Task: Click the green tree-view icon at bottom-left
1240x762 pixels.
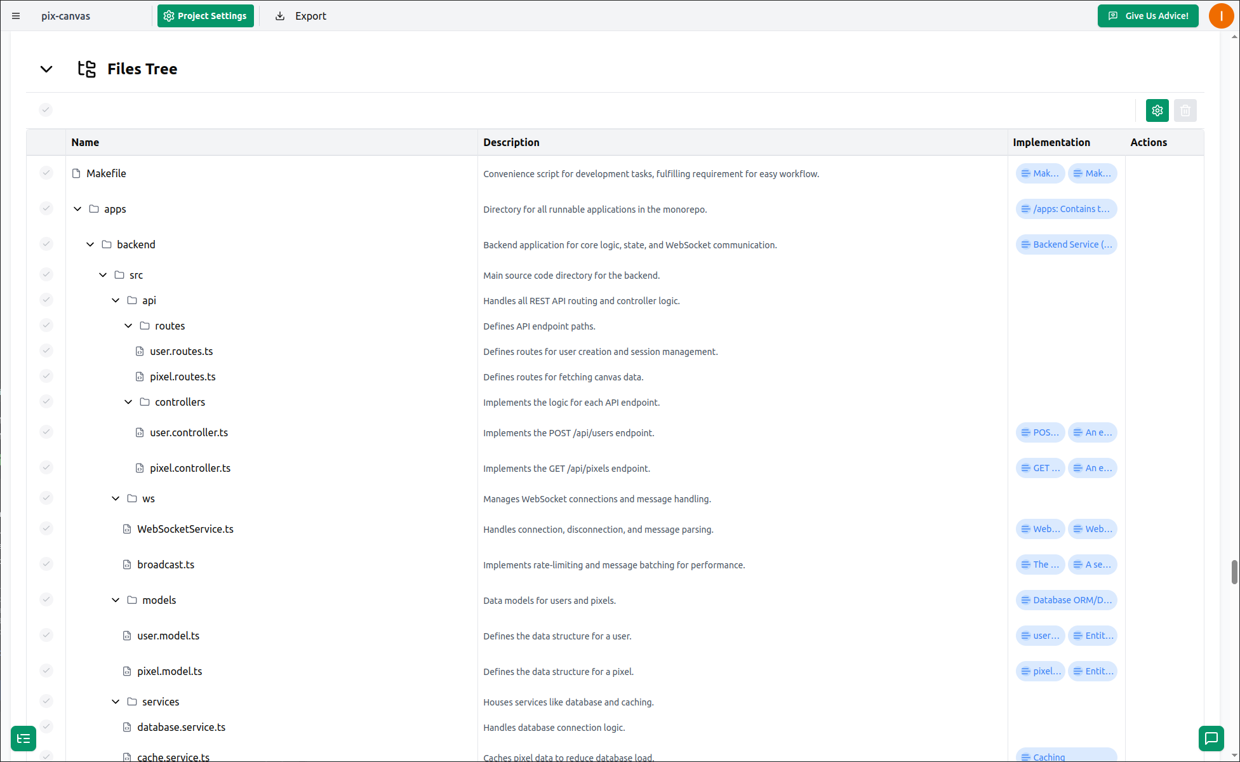Action: point(23,739)
